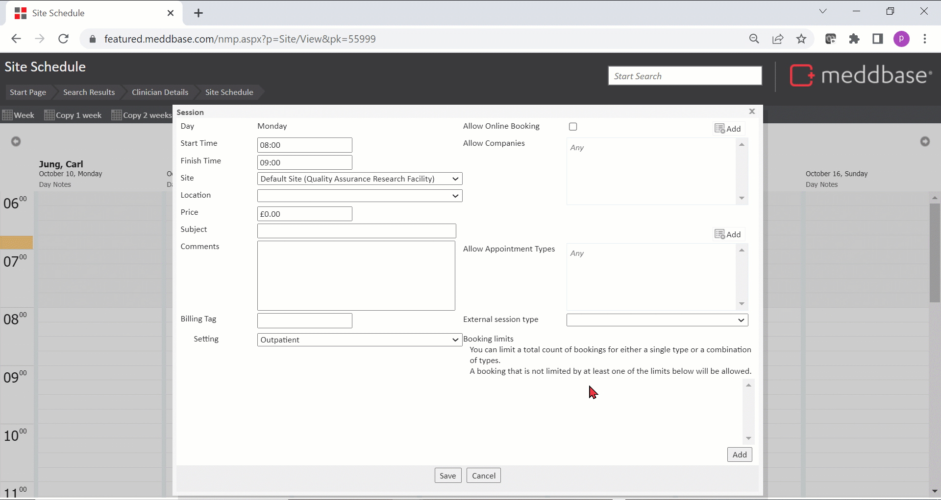Screen dimensions: 941x500
Task: Go to next week arrow icon
Action: (x=925, y=141)
